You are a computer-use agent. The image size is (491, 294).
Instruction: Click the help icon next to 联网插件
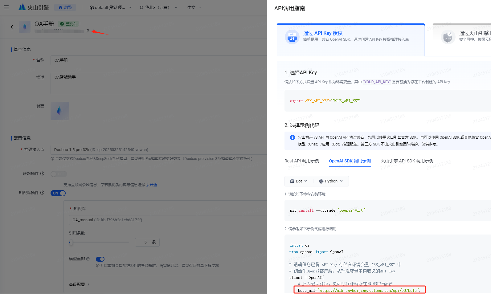click(x=43, y=174)
